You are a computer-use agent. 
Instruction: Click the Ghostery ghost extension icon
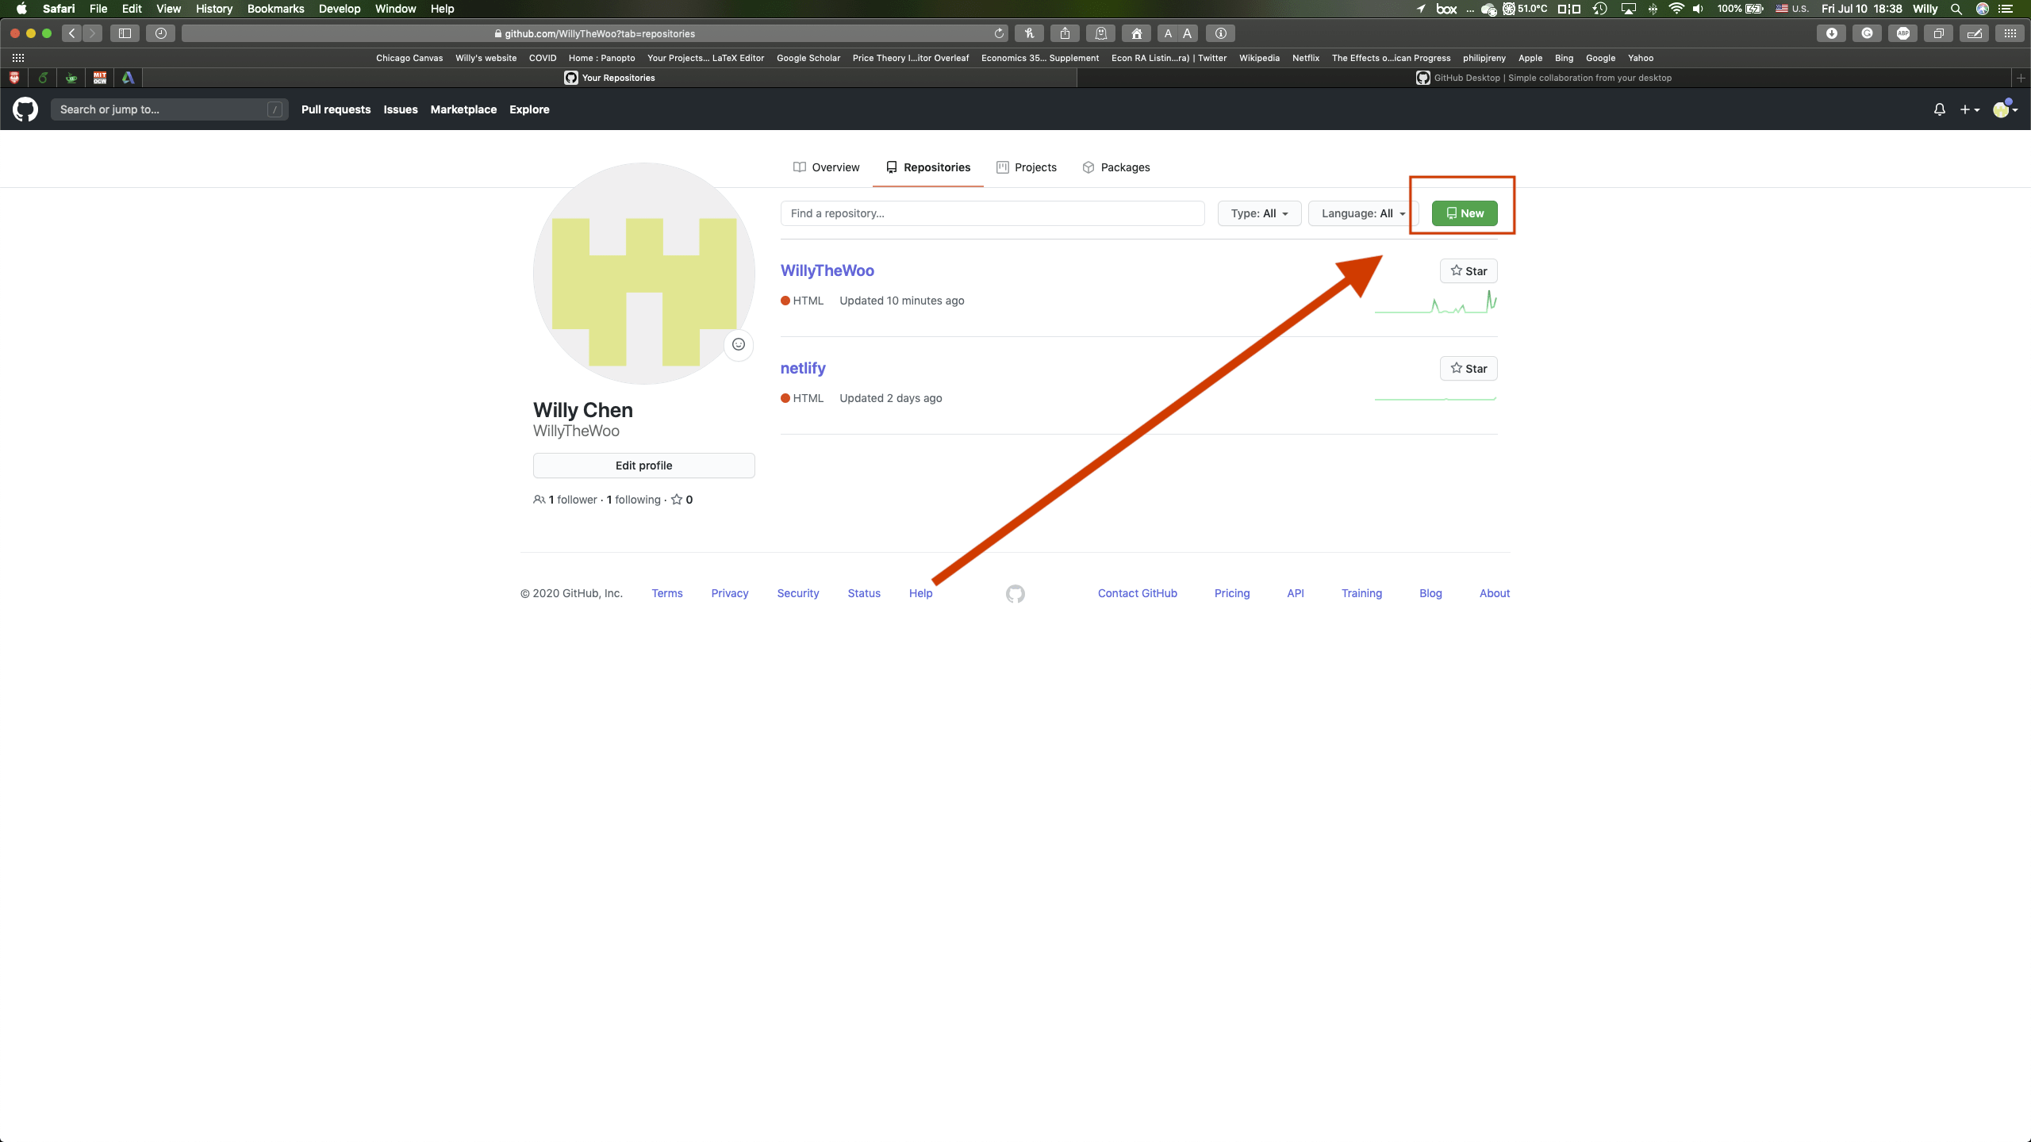(x=1101, y=33)
